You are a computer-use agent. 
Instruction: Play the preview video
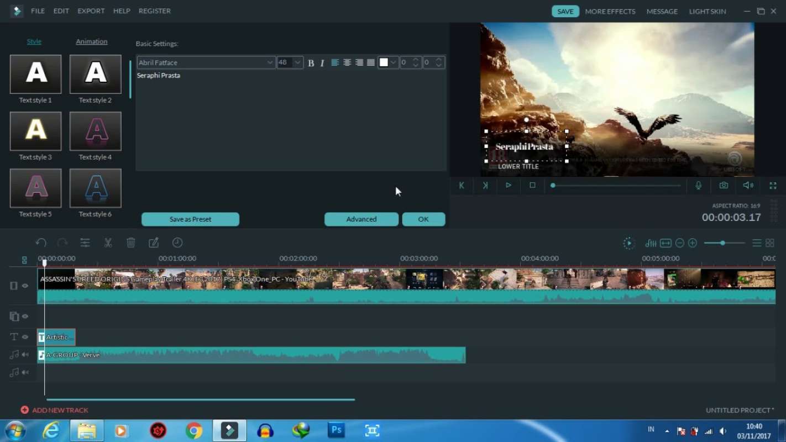point(509,186)
